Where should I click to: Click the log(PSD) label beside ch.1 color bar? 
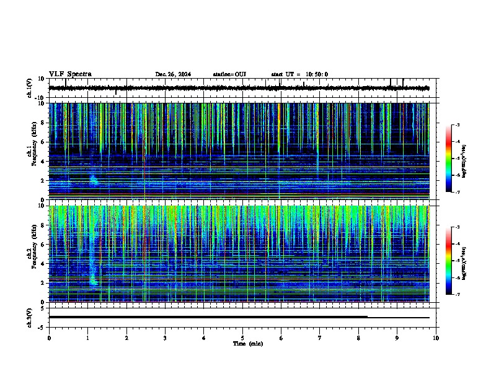(x=464, y=162)
